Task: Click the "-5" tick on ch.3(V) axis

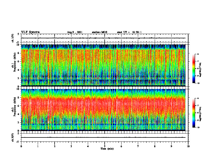Action: click(18, 142)
